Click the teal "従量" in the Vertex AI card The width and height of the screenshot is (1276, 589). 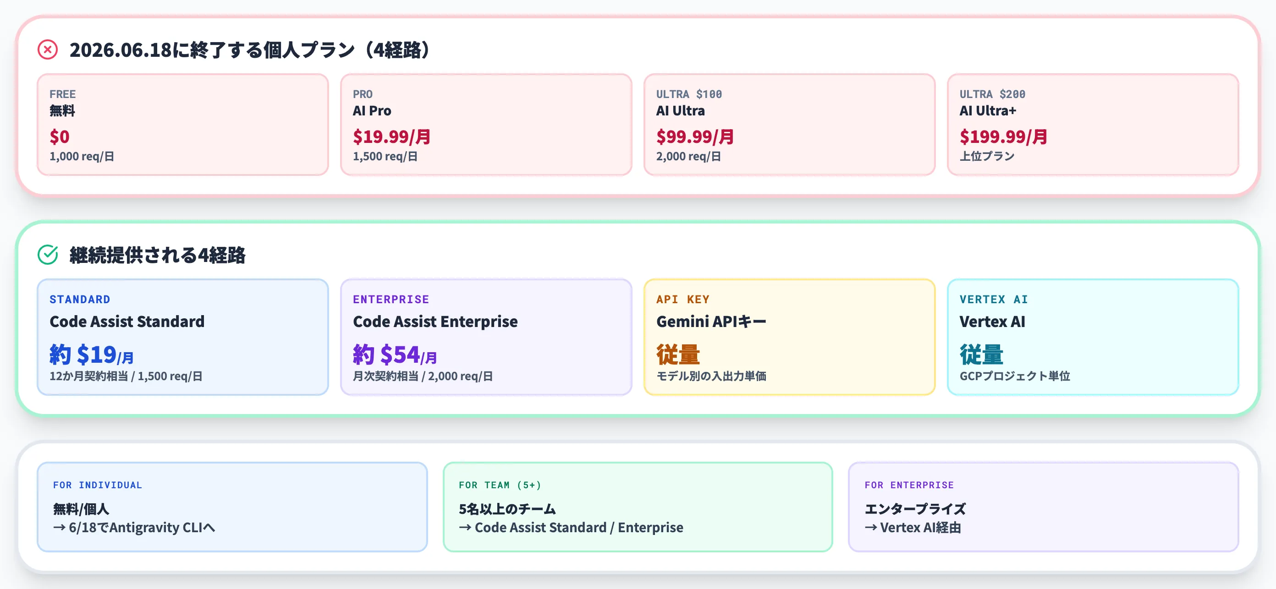coord(981,354)
